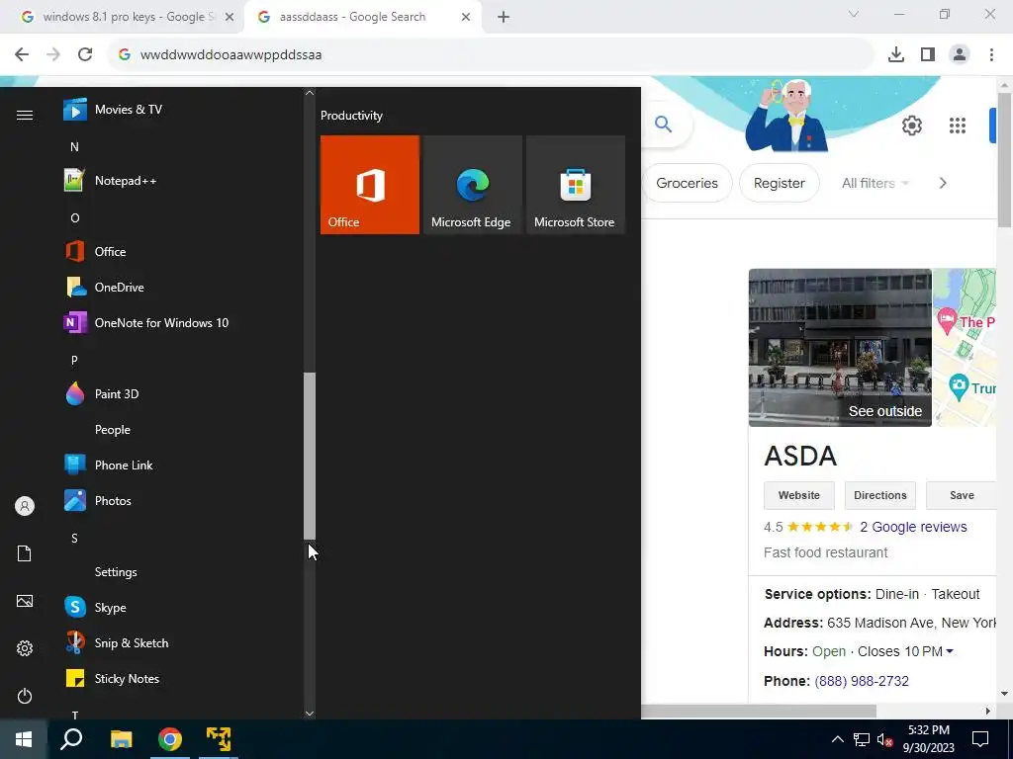This screenshot has width=1013, height=759.
Task: Jump to letter P section header
Action: (74, 360)
